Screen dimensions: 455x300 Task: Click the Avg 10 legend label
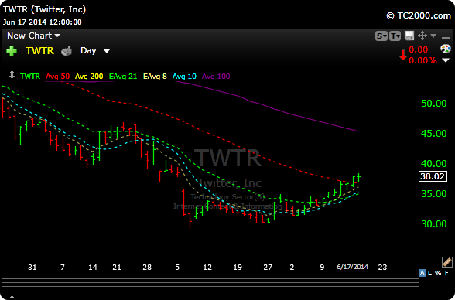184,77
